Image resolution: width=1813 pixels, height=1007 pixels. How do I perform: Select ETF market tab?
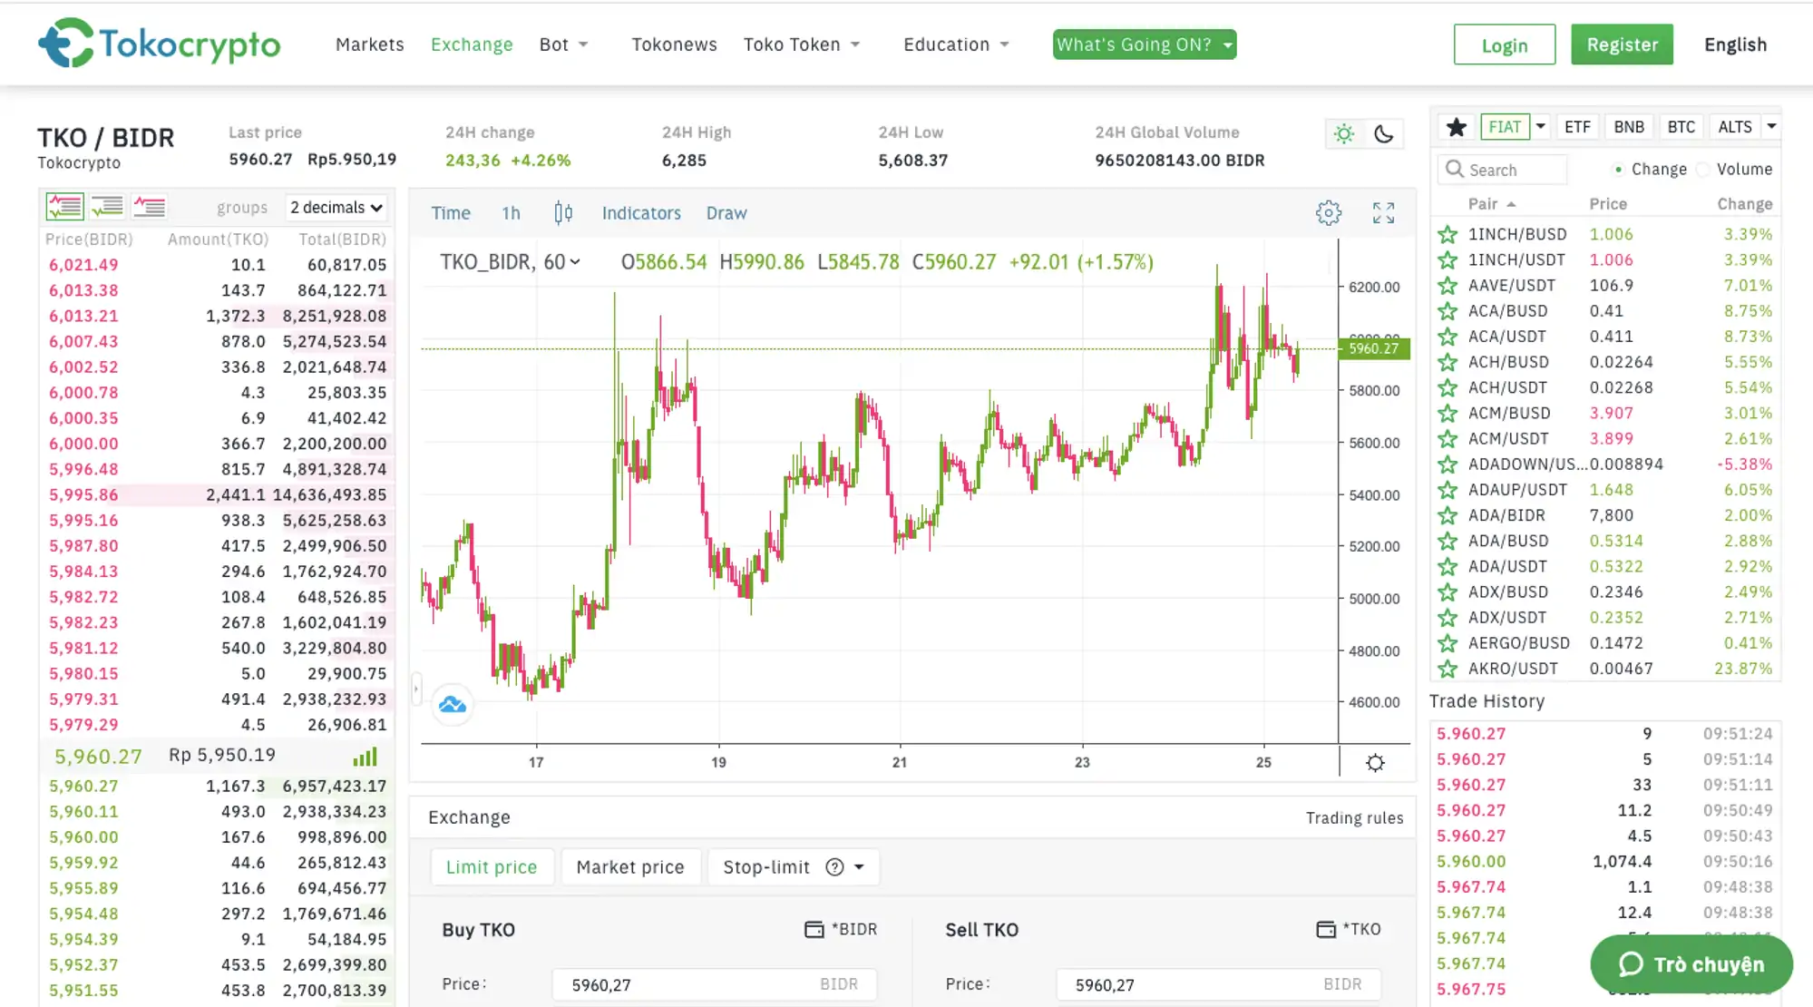[1577, 127]
